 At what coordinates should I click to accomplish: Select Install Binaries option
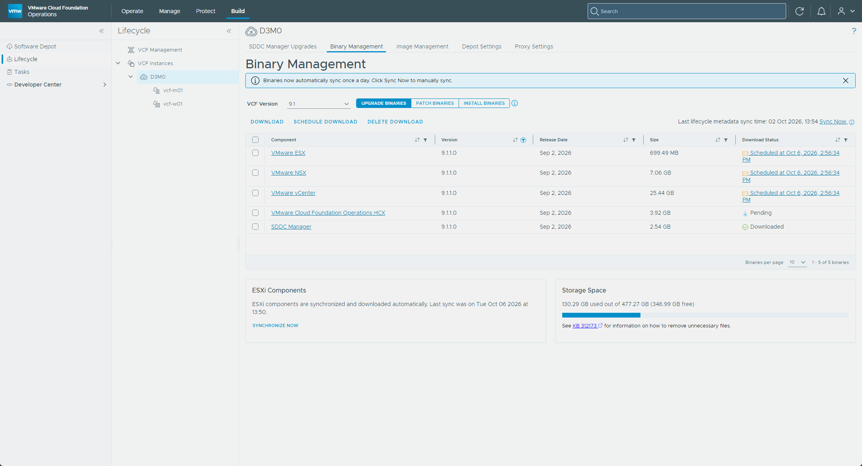click(x=484, y=103)
